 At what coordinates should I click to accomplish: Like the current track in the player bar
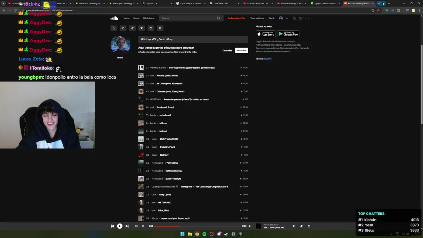pos(293,226)
